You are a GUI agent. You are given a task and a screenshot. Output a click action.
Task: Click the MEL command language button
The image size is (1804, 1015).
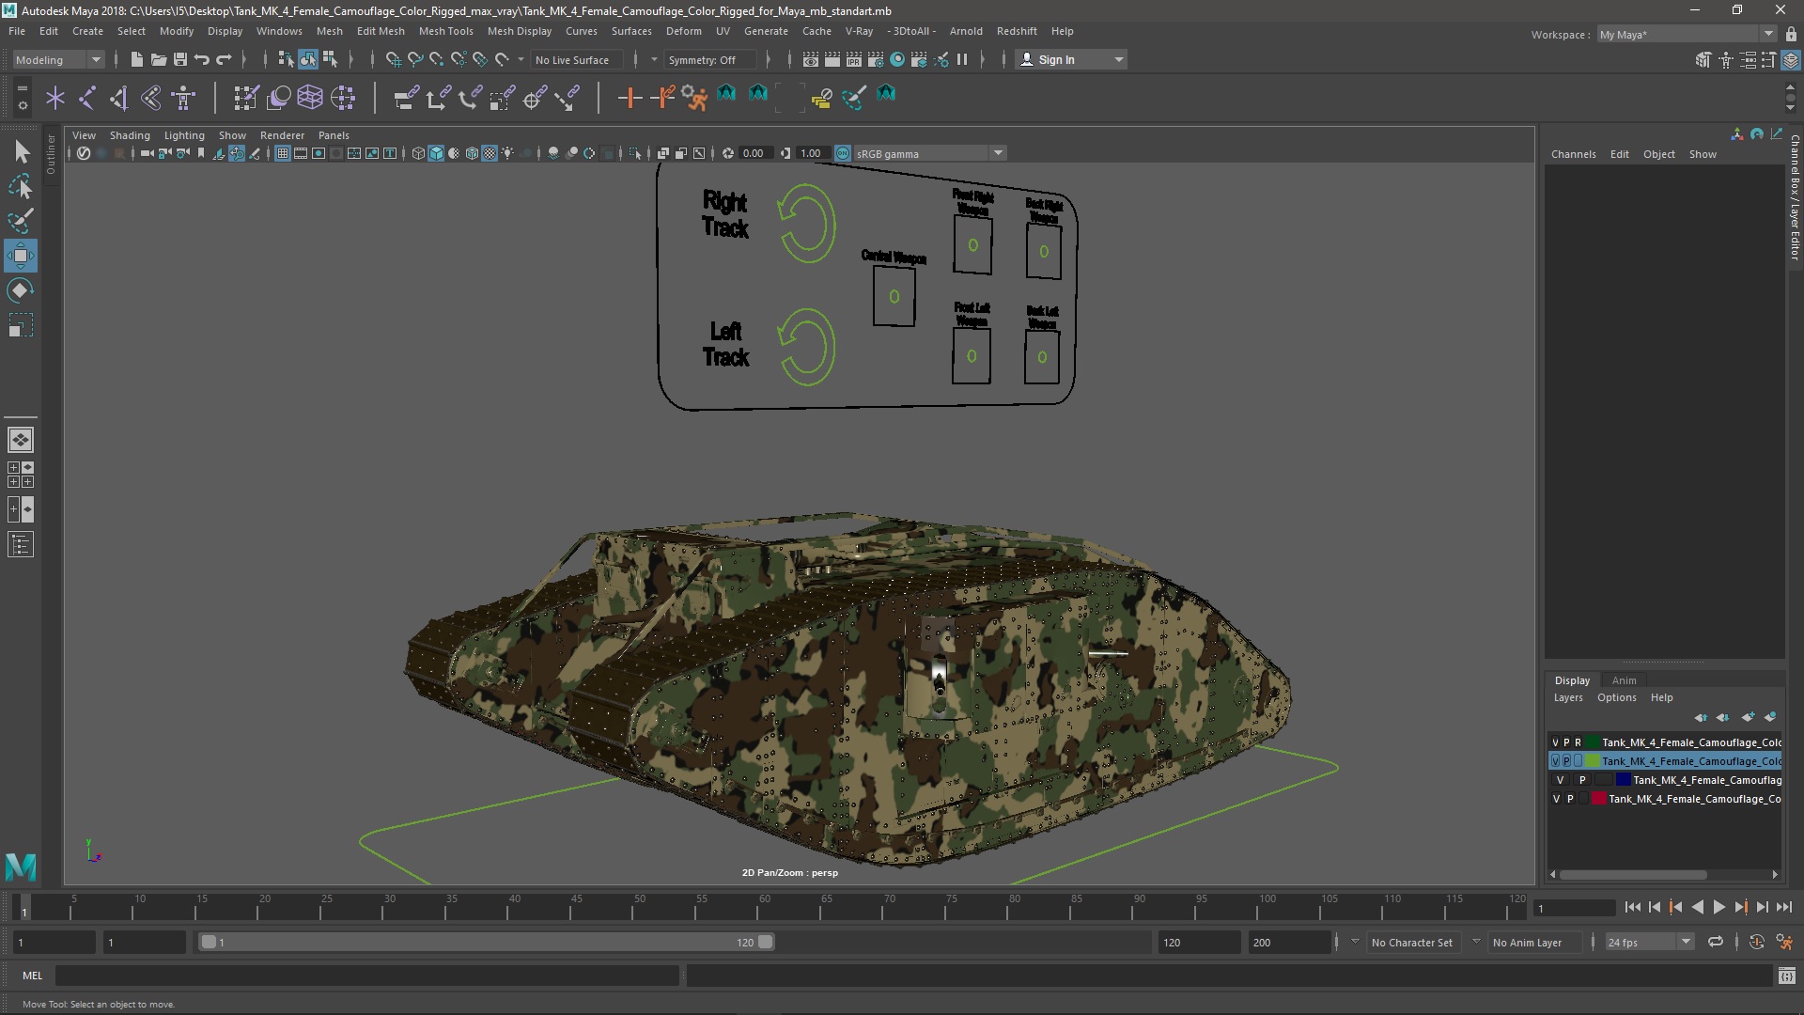32,976
